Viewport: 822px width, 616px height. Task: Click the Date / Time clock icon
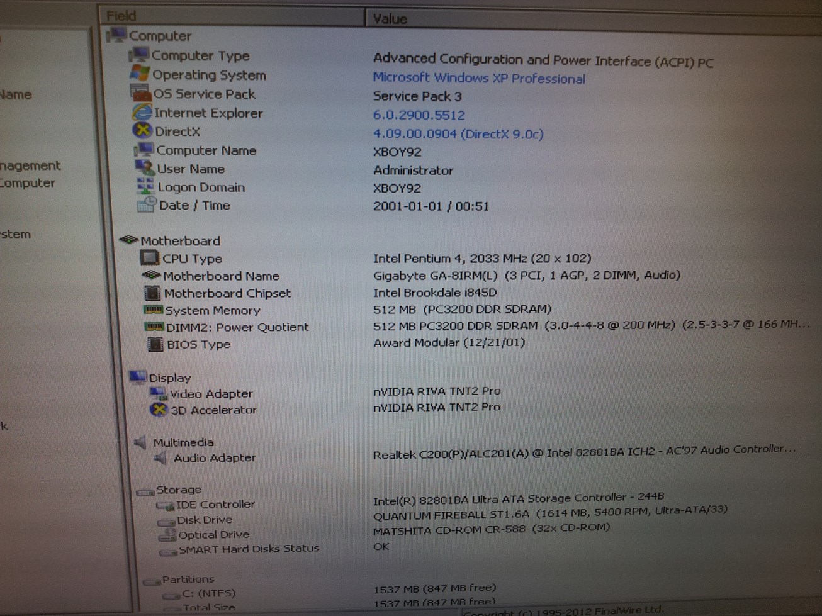[147, 204]
